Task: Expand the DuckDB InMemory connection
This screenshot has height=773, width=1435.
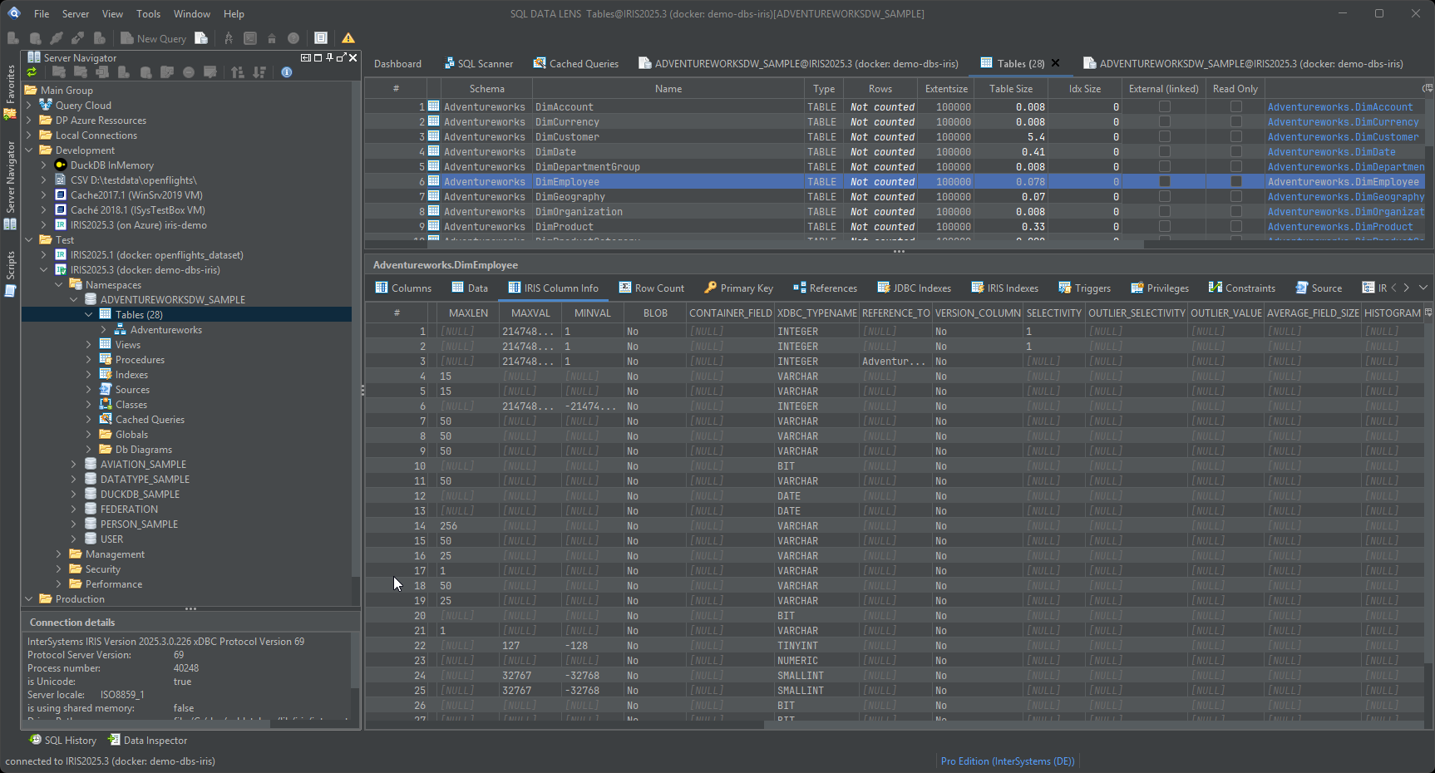Action: tap(44, 165)
